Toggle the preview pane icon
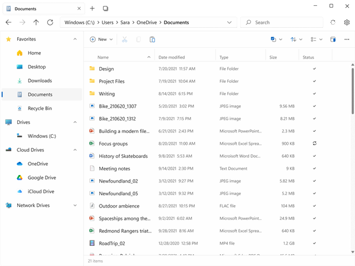The image size is (355, 266). [x=333, y=40]
